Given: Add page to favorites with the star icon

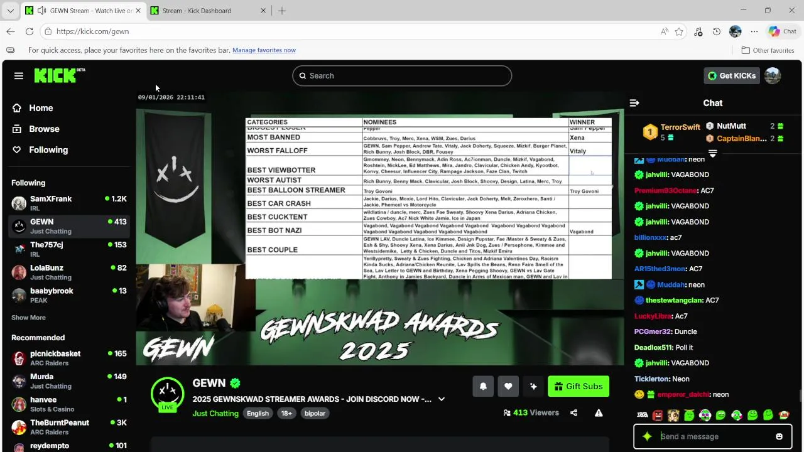Looking at the screenshot, I should click(x=679, y=31).
